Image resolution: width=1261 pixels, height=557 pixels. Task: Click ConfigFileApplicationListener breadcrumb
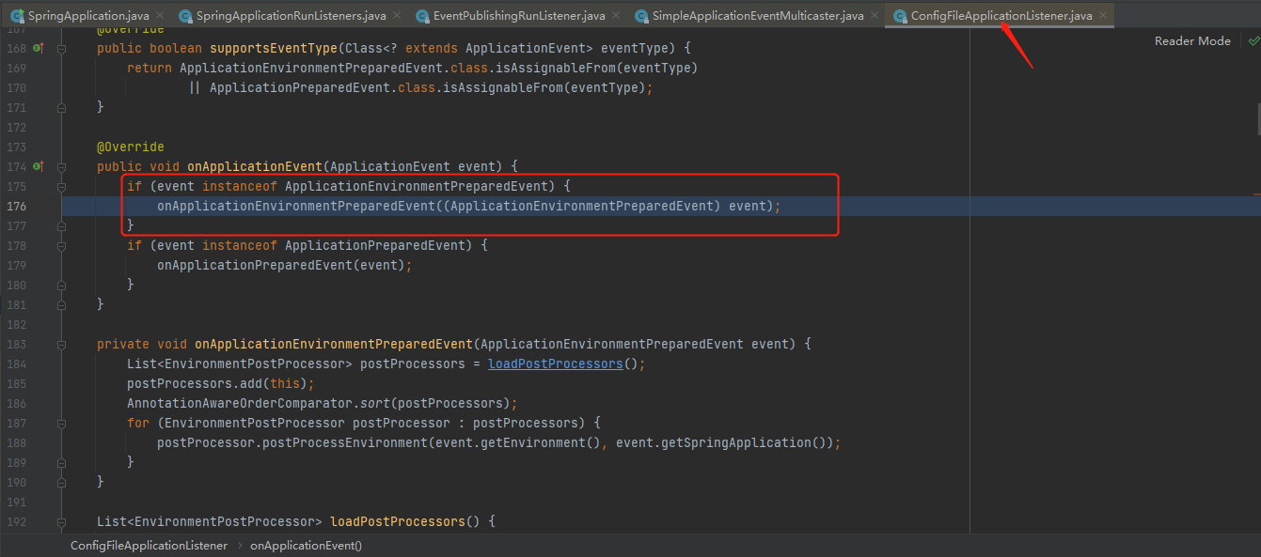click(149, 546)
